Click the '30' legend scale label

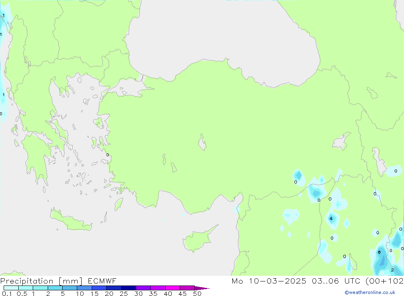[139, 294]
